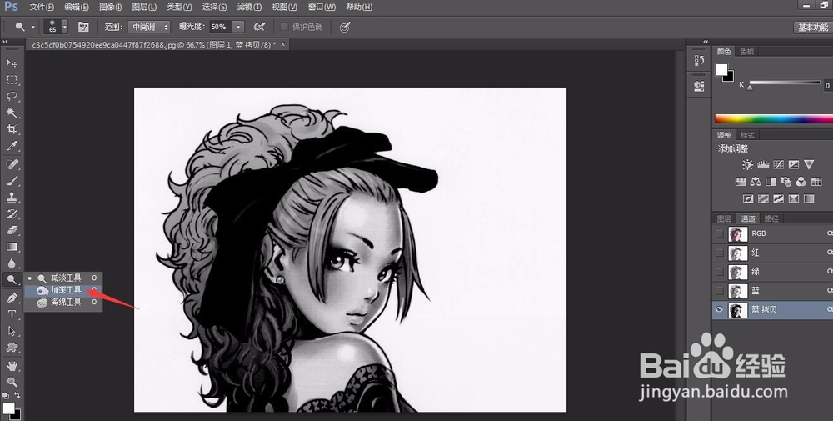Screen dimensions: 833x421
Task: Click the switch foreground/background colors icon
Action: [17, 395]
